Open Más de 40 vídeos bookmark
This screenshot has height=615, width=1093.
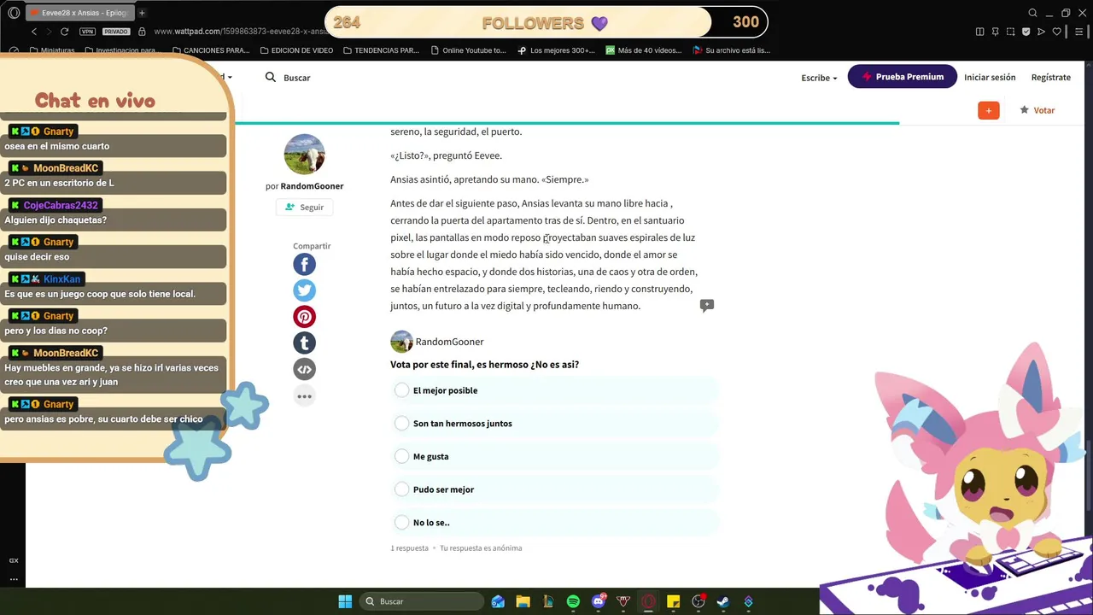644,50
